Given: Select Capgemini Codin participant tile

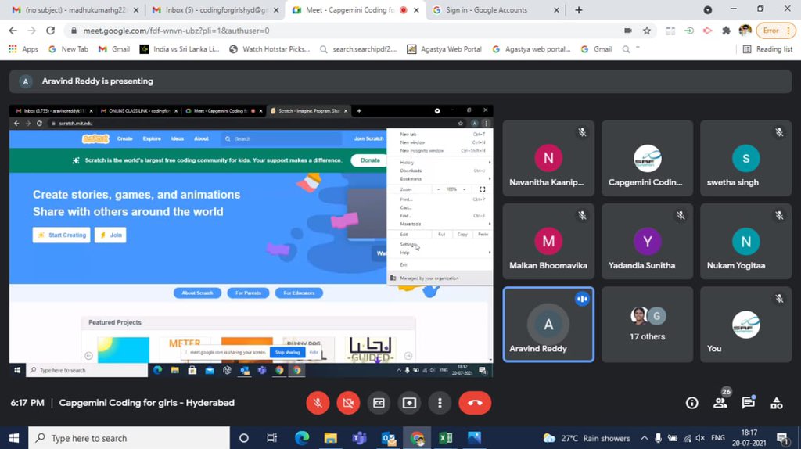Looking at the screenshot, I should click(647, 158).
